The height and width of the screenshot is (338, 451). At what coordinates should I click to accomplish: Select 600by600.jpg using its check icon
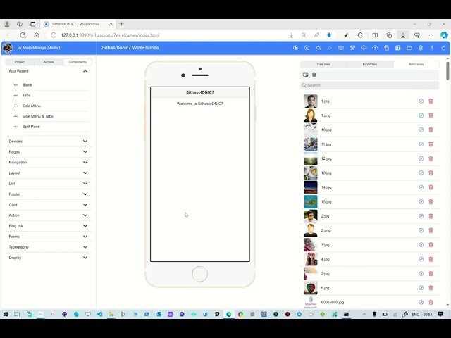pos(421,302)
